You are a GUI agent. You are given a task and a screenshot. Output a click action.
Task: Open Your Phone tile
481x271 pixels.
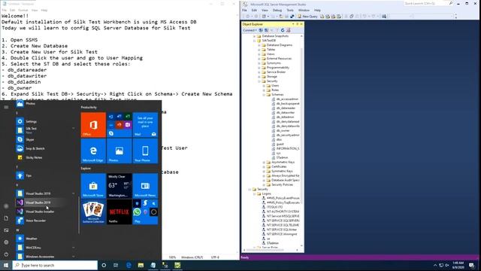click(145, 151)
